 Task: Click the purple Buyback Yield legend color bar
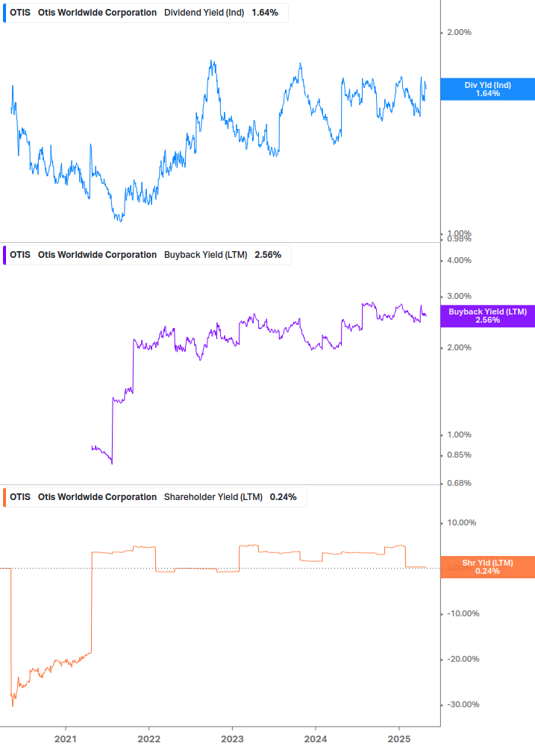(x=4, y=255)
